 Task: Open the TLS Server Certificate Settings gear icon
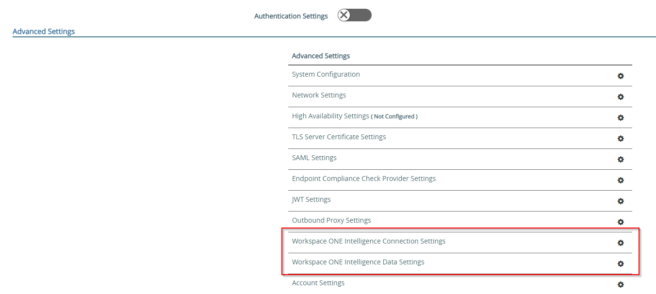621,138
